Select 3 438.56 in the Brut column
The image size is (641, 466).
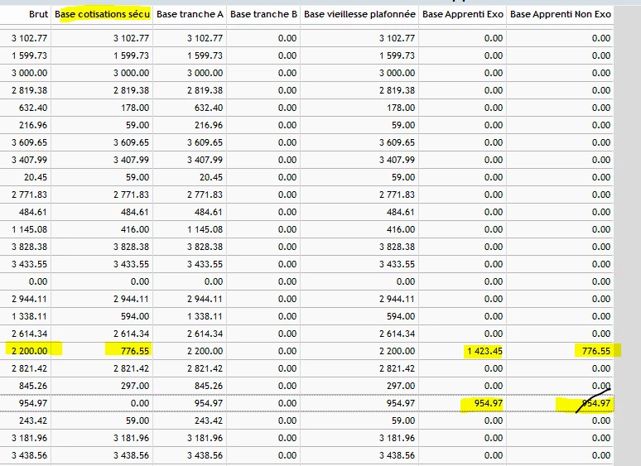pos(30,455)
